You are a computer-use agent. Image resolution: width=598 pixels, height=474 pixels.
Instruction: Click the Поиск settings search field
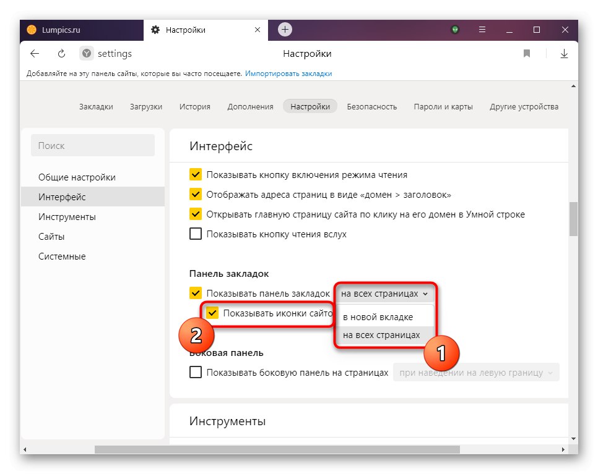[93, 145]
